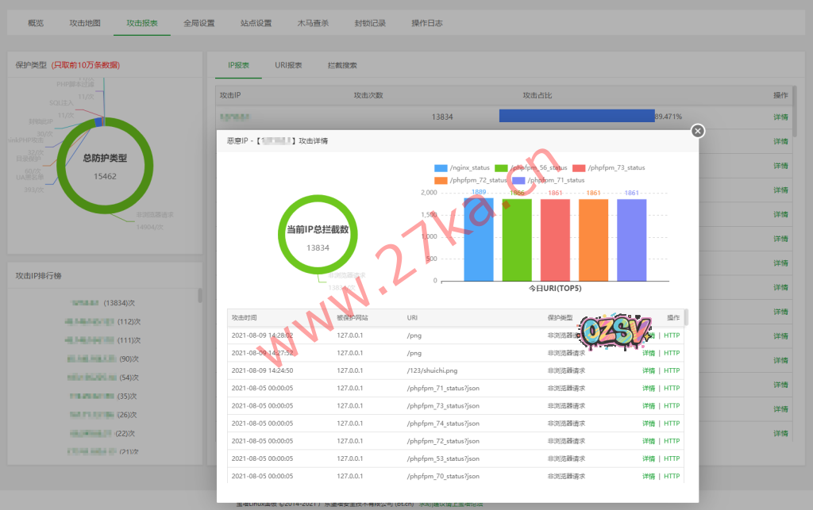Open the 概览 tab
The width and height of the screenshot is (813, 510).
click(36, 23)
